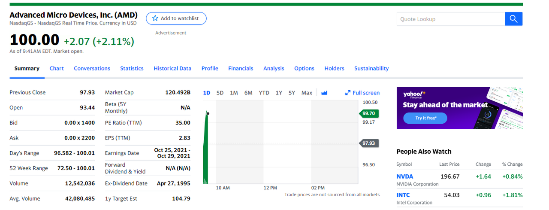Click Intel last price 54.03
Image resolution: width=549 pixels, height=210 pixels.
click(x=452, y=195)
